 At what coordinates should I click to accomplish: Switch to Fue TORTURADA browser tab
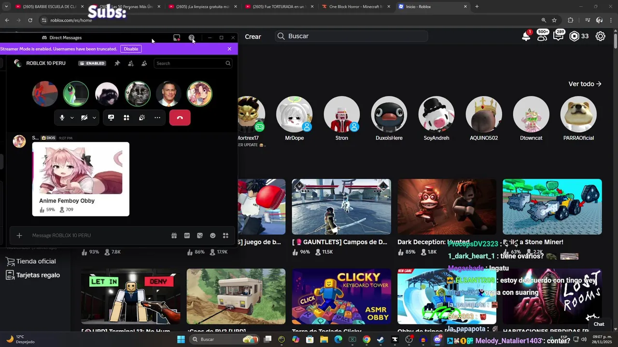pos(279,7)
